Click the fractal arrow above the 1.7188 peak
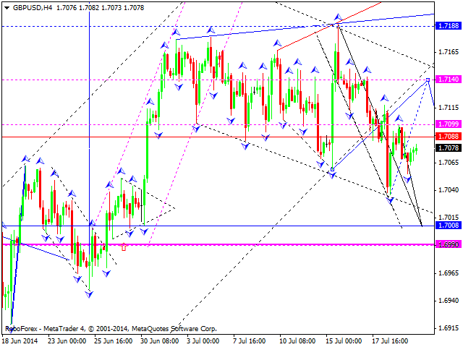 336,16
